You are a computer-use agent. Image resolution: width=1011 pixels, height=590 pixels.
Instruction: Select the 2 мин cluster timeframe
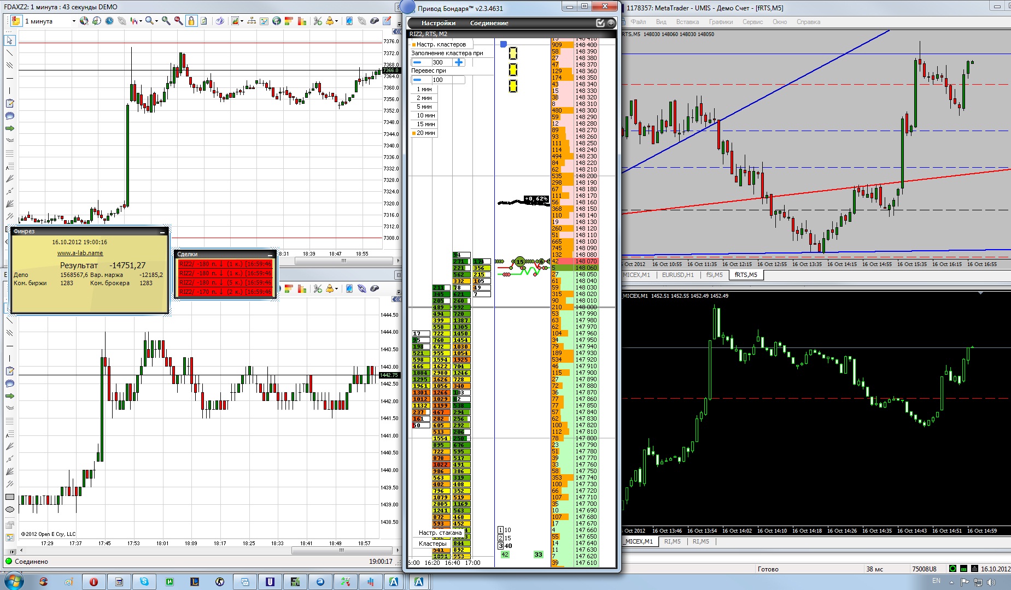coord(424,98)
